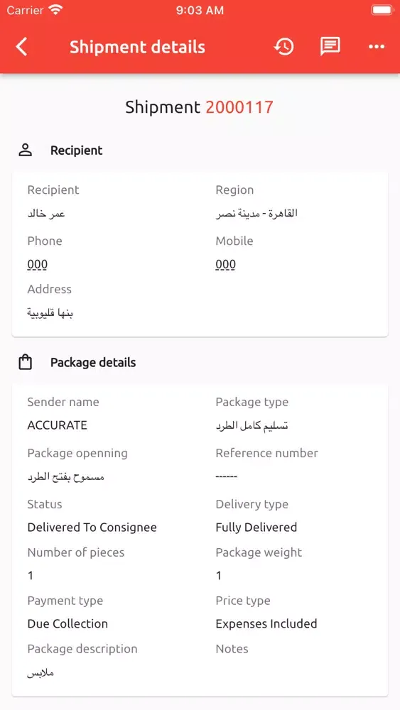Tap the battery indicator icon
Viewport: 400px width, 710px height.
(382, 10)
